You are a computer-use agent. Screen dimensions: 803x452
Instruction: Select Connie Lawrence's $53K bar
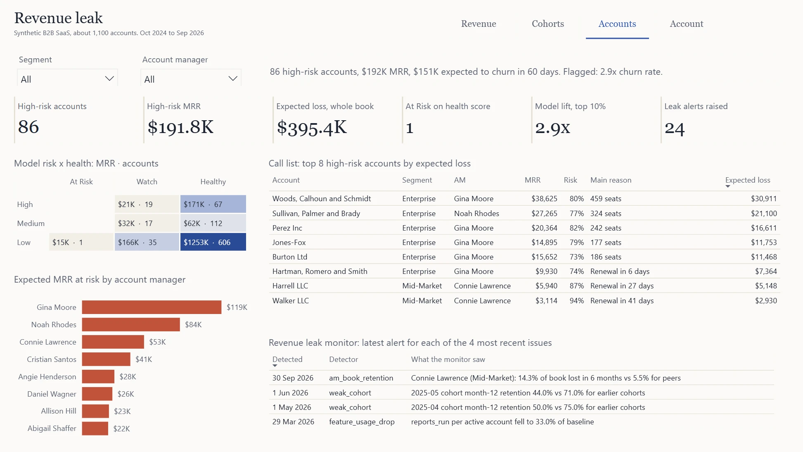click(113, 342)
